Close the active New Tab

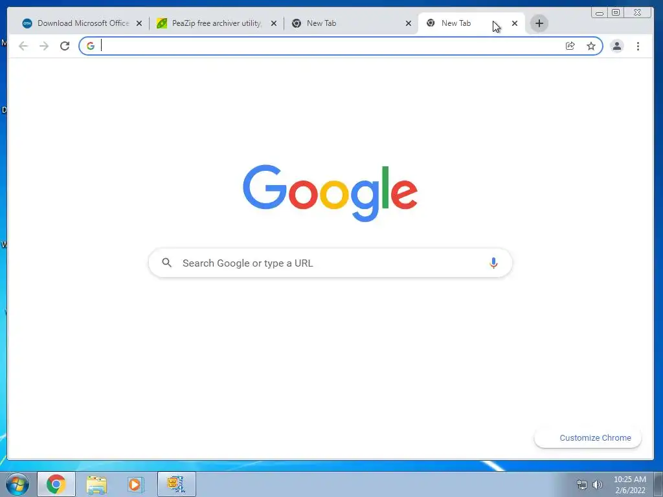click(x=515, y=24)
